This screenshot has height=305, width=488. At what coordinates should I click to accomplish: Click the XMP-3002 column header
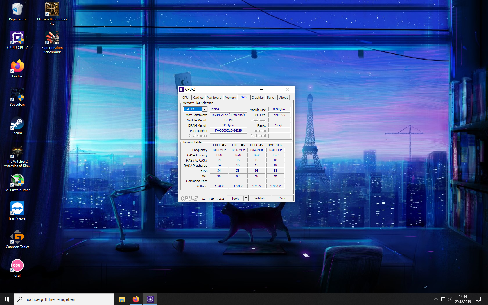pyautogui.click(x=275, y=145)
